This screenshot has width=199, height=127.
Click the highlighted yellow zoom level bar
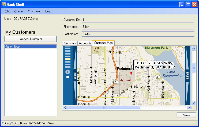click(68, 59)
